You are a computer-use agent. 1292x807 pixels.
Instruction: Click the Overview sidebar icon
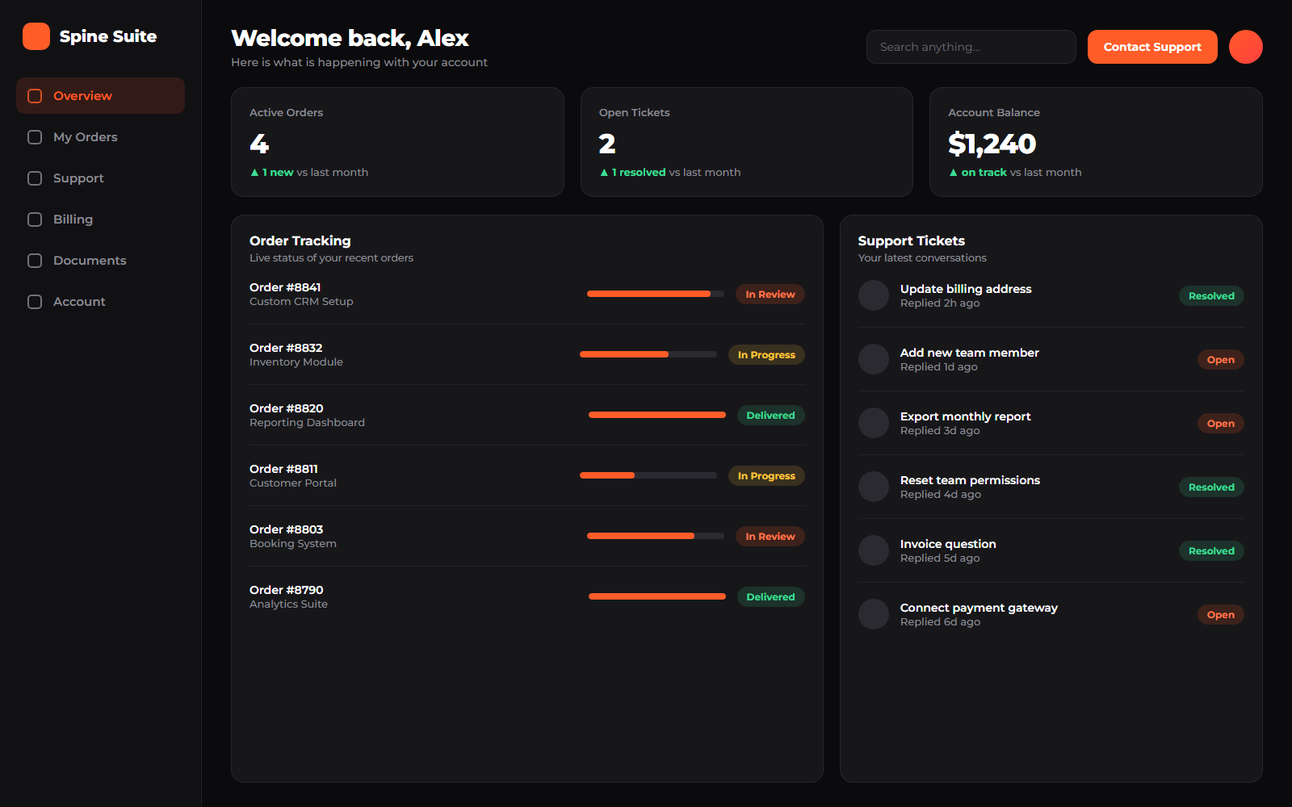(x=35, y=96)
